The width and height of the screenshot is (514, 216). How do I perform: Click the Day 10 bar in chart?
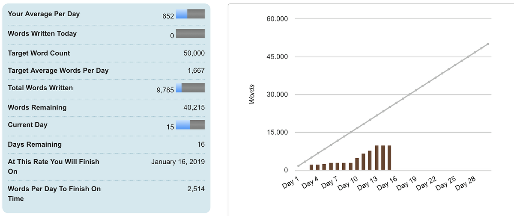pyautogui.click(x=357, y=164)
